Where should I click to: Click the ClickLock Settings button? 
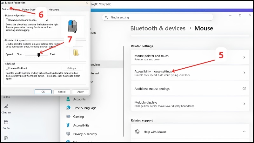click(x=72, y=68)
